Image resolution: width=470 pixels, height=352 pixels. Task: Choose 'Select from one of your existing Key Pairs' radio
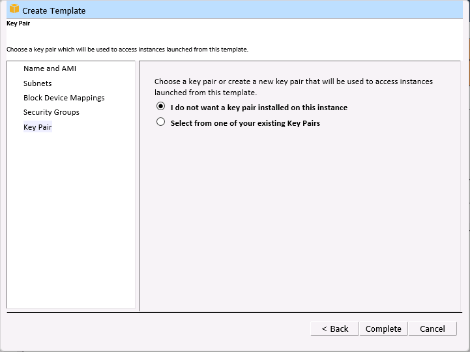pos(161,122)
